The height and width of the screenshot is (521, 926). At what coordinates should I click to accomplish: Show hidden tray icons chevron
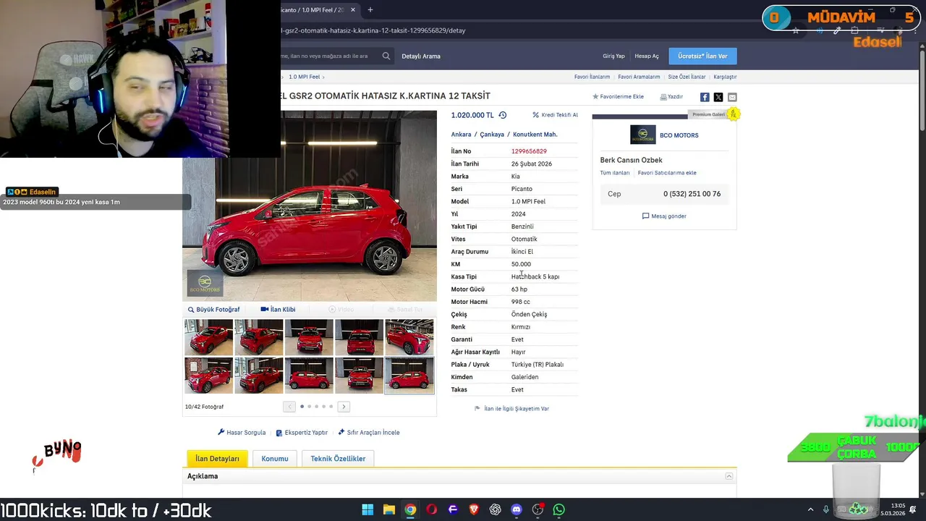tap(810, 509)
